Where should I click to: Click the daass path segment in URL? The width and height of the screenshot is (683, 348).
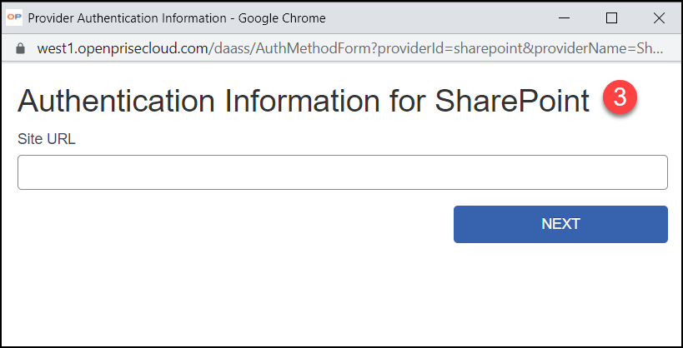[232, 48]
